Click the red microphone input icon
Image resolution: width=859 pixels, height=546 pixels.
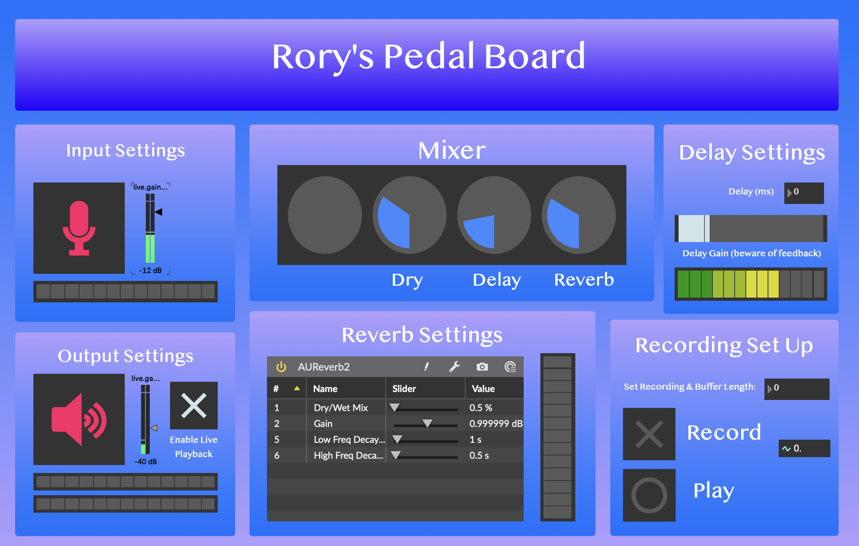pos(79,228)
